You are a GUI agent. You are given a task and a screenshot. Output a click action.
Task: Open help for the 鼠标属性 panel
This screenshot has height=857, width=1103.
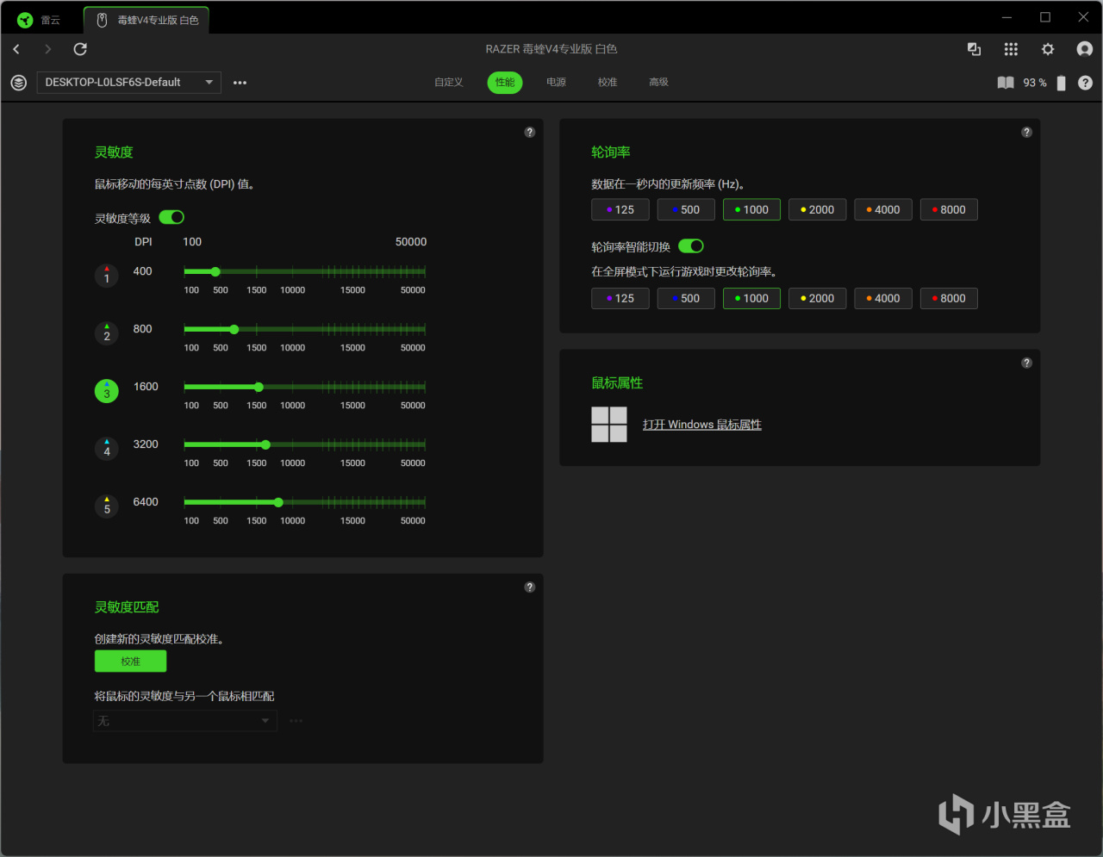click(1026, 363)
